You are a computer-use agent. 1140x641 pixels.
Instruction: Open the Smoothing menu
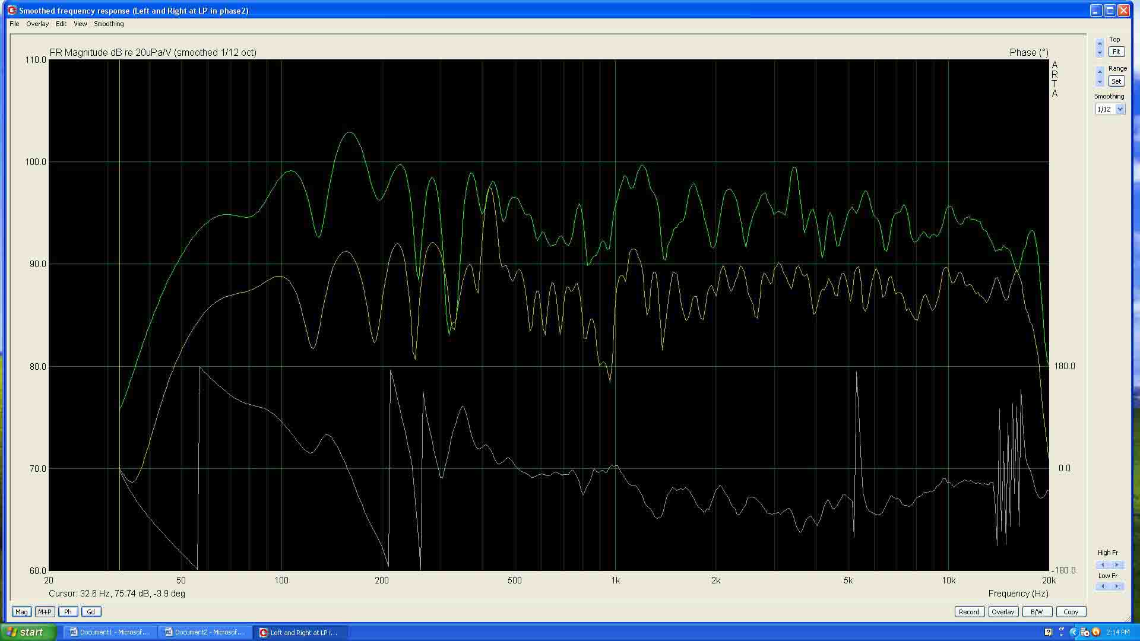109,24
